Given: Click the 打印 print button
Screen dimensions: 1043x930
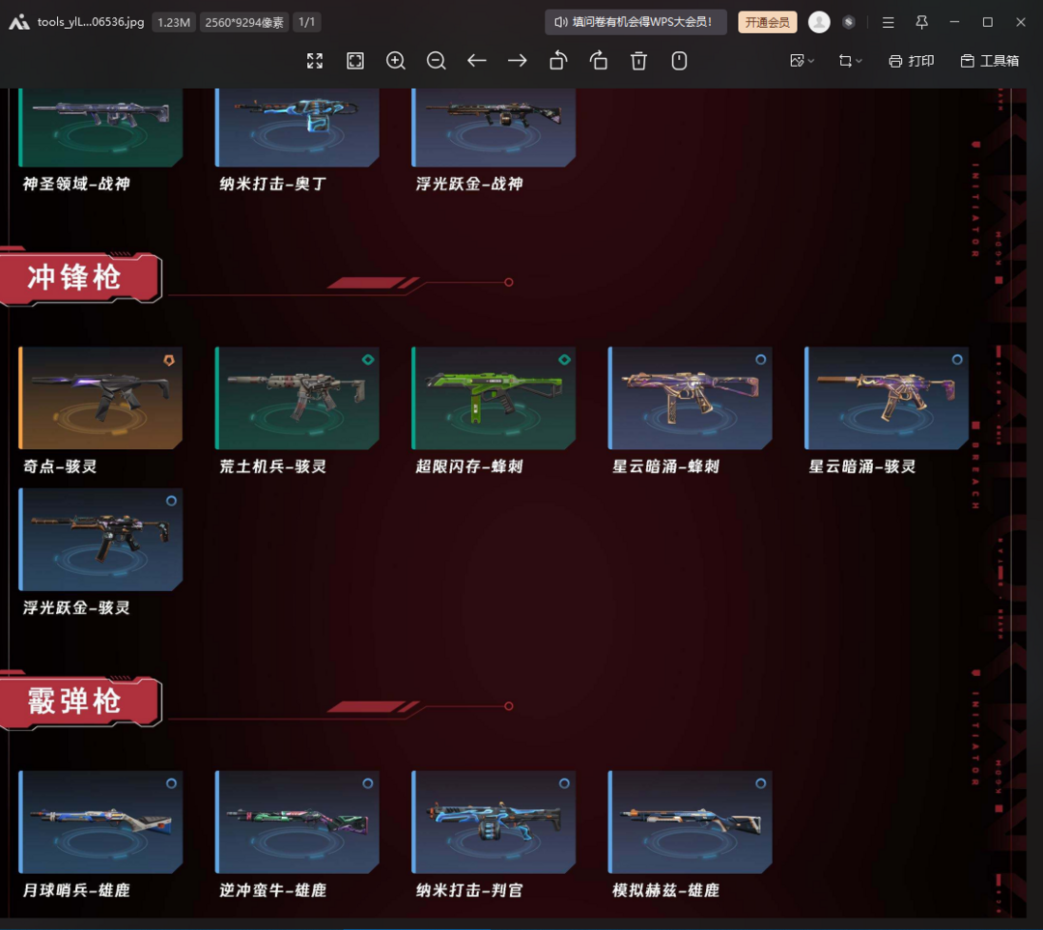Looking at the screenshot, I should (912, 61).
